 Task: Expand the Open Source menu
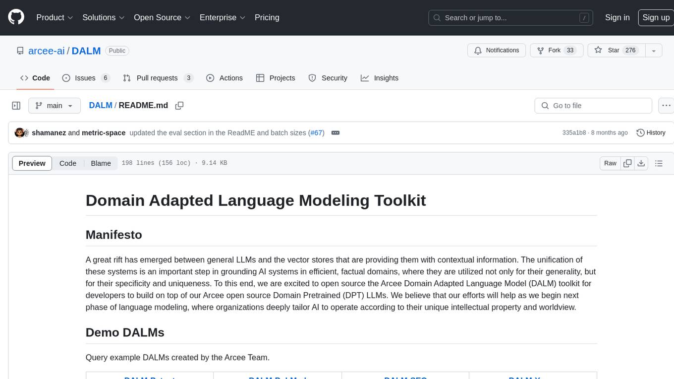click(162, 17)
